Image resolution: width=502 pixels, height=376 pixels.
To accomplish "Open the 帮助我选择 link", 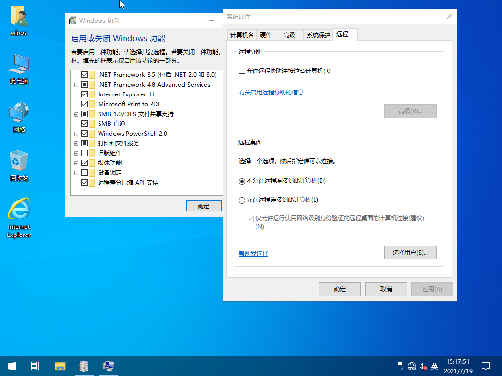I will coord(253,254).
